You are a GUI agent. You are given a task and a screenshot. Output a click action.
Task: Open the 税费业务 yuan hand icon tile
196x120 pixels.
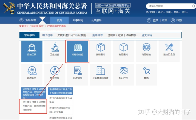pos(32,74)
